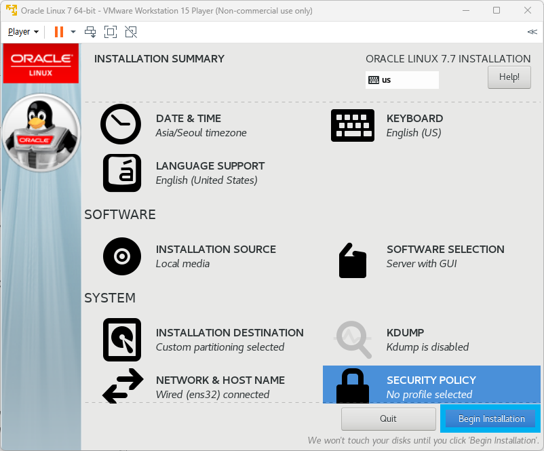Image resolution: width=544 pixels, height=451 pixels.
Task: Enter VMware full screen mode
Action: tap(111, 32)
